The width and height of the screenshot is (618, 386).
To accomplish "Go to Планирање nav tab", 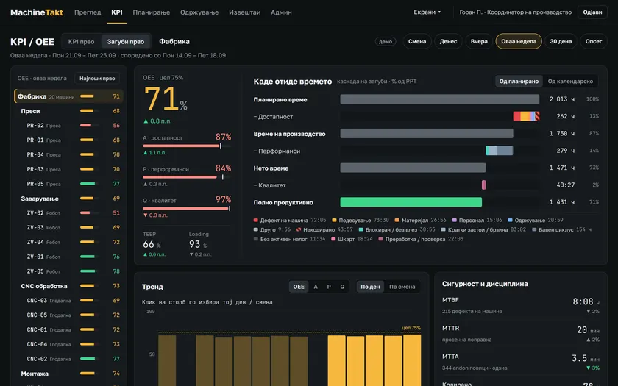I will click(152, 12).
